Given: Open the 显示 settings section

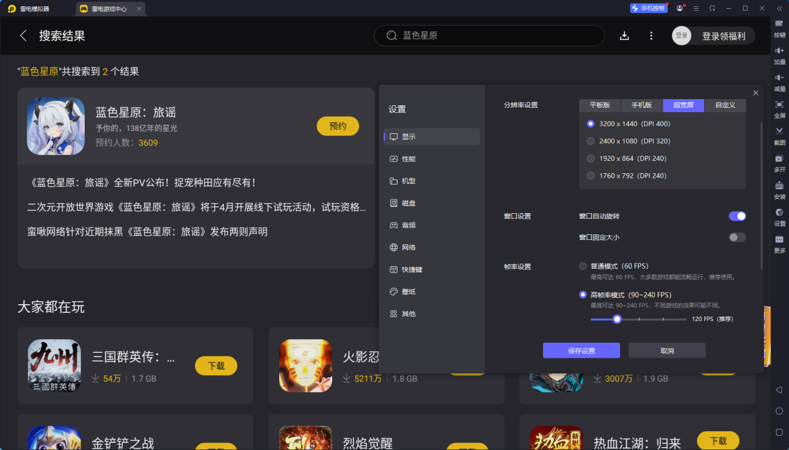Looking at the screenshot, I should 432,136.
